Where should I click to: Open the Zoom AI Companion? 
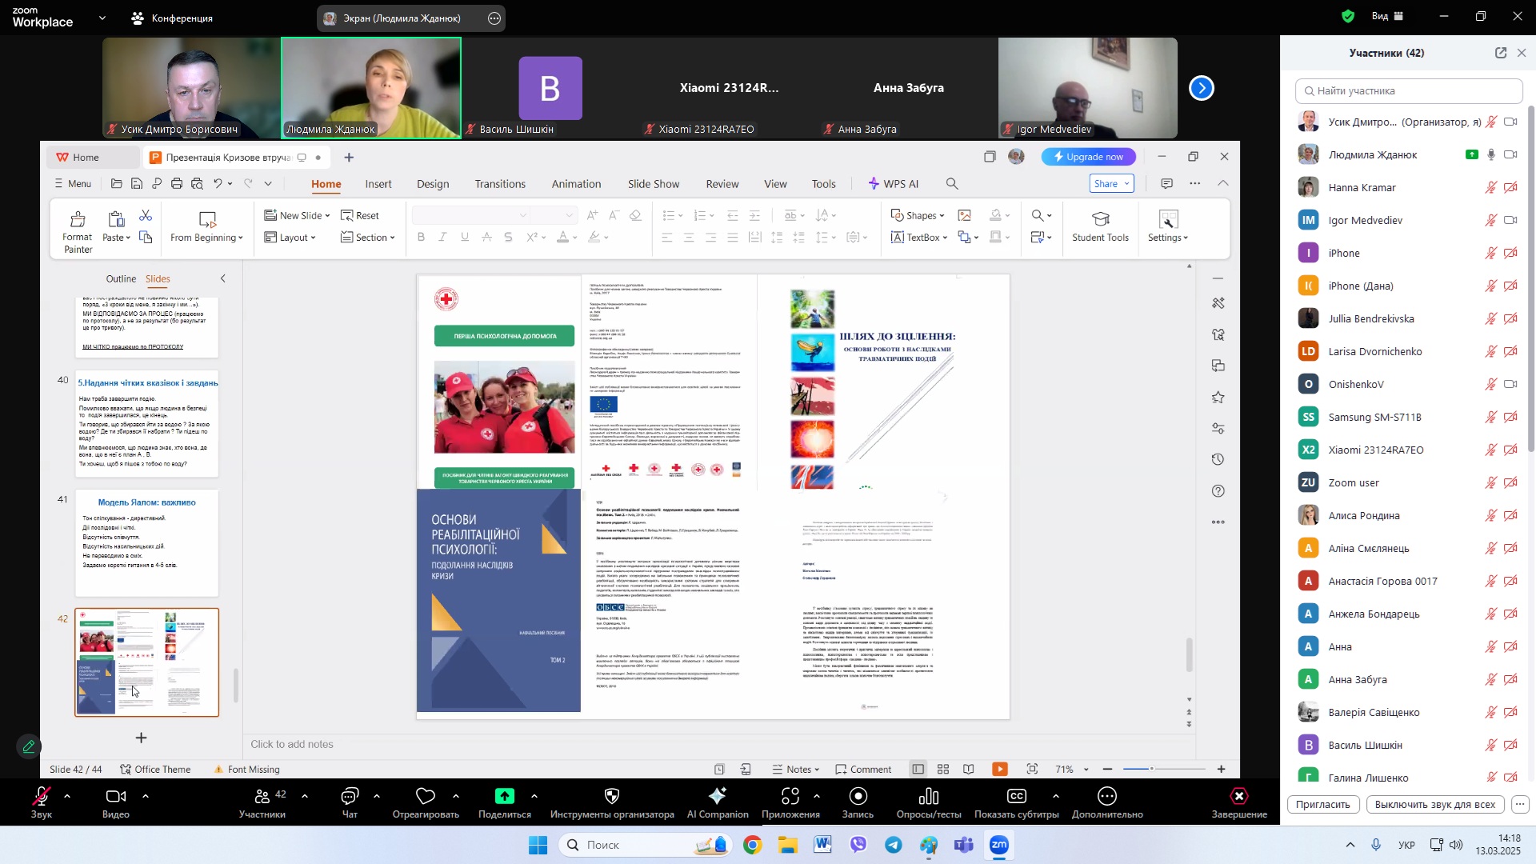click(718, 803)
